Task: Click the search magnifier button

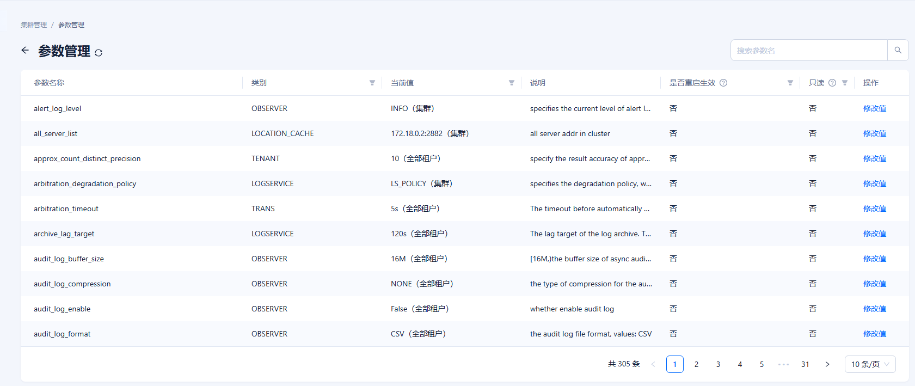Action: [898, 50]
